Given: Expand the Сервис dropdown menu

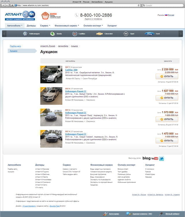Looking at the screenshot, I should [45, 25].
